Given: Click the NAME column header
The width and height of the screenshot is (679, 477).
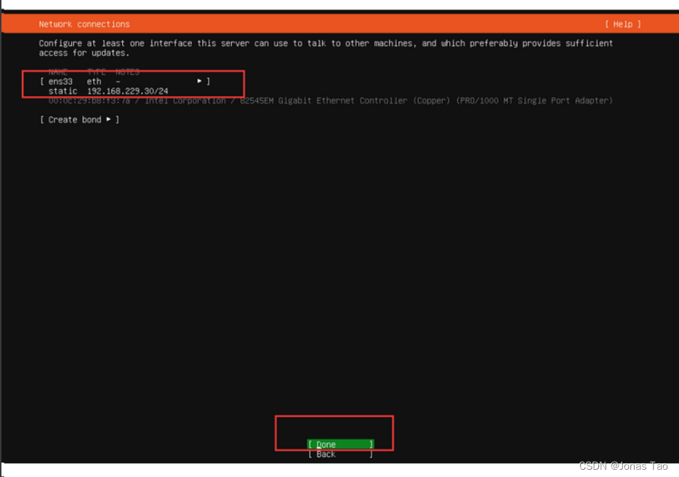Looking at the screenshot, I should pyautogui.click(x=57, y=71).
